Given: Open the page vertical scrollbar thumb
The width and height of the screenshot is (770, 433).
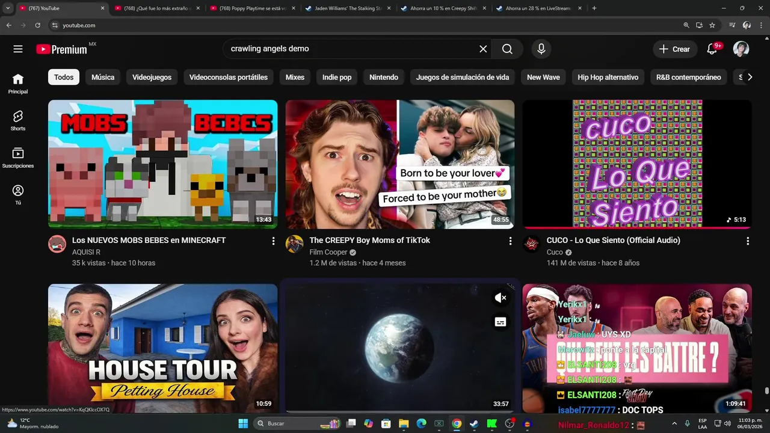Looking at the screenshot, I should tap(766, 391).
